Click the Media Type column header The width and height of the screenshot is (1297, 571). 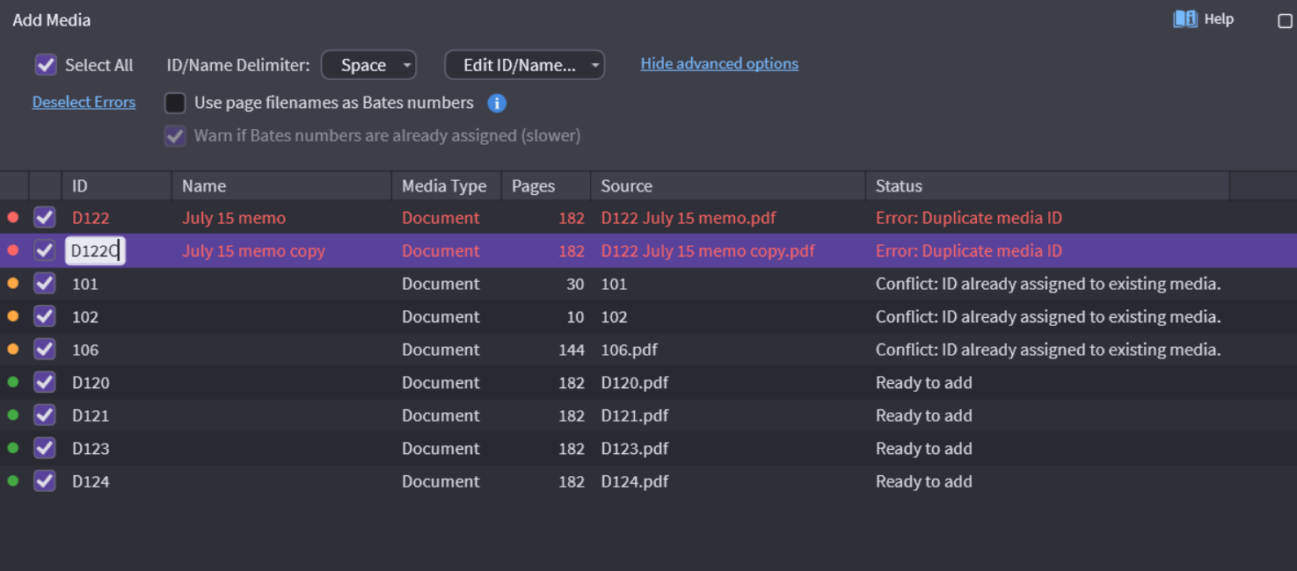(x=443, y=186)
